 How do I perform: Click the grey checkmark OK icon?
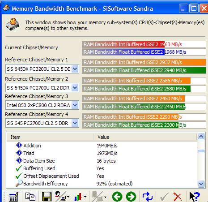(164, 197)
